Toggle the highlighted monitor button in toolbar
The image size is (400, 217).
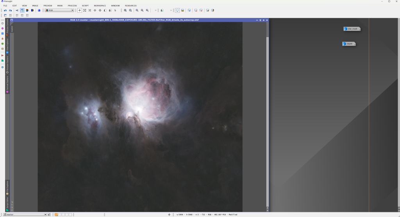click(x=177, y=11)
